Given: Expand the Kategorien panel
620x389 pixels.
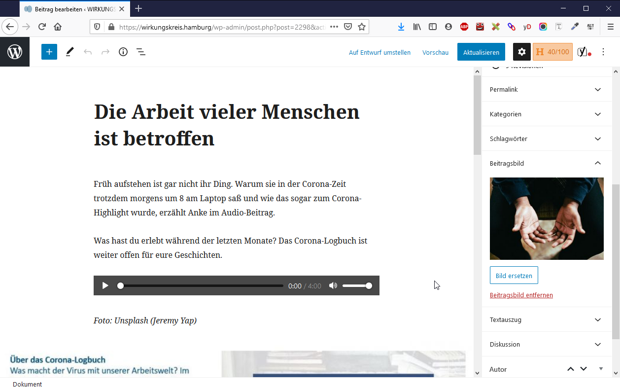Looking at the screenshot, I should pyautogui.click(x=547, y=114).
